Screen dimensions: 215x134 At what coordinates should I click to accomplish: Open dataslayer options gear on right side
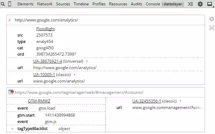(212, 19)
